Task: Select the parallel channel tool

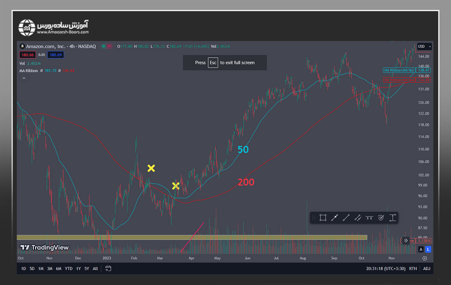Action: click(358, 218)
